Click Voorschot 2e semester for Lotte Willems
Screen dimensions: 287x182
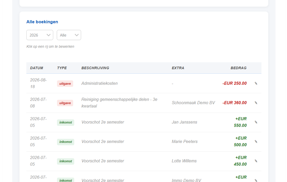click(x=103, y=161)
